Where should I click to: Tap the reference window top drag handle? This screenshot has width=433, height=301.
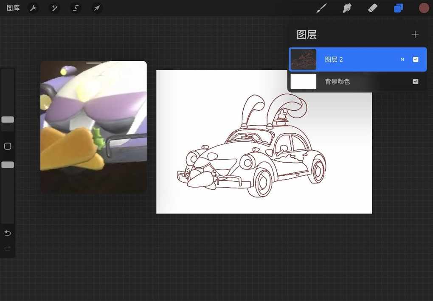pyautogui.click(x=94, y=63)
